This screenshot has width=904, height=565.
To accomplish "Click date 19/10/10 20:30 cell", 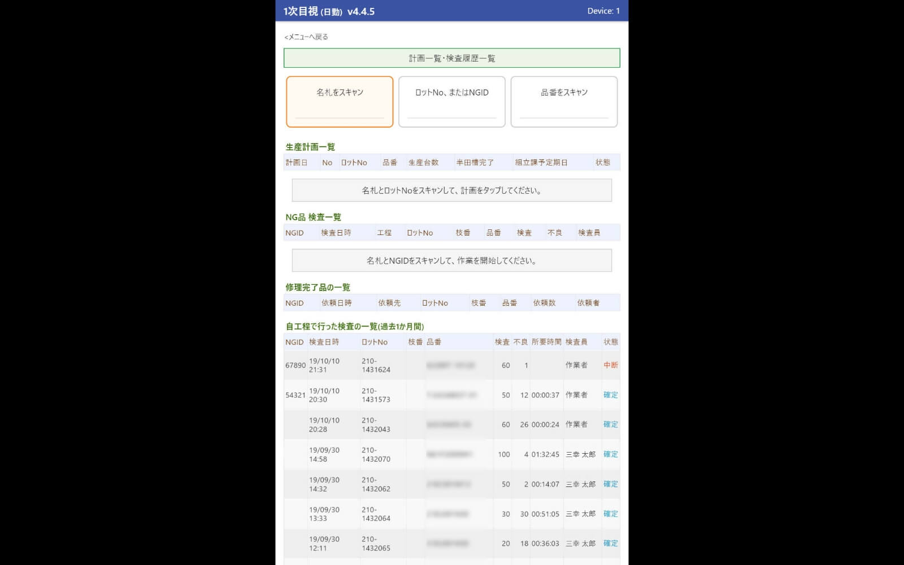I will pyautogui.click(x=324, y=395).
